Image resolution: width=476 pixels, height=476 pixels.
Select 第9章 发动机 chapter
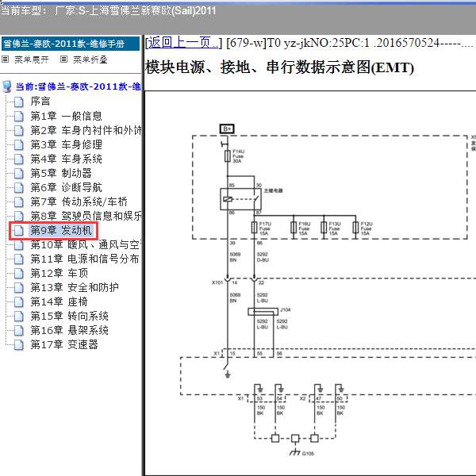click(61, 230)
